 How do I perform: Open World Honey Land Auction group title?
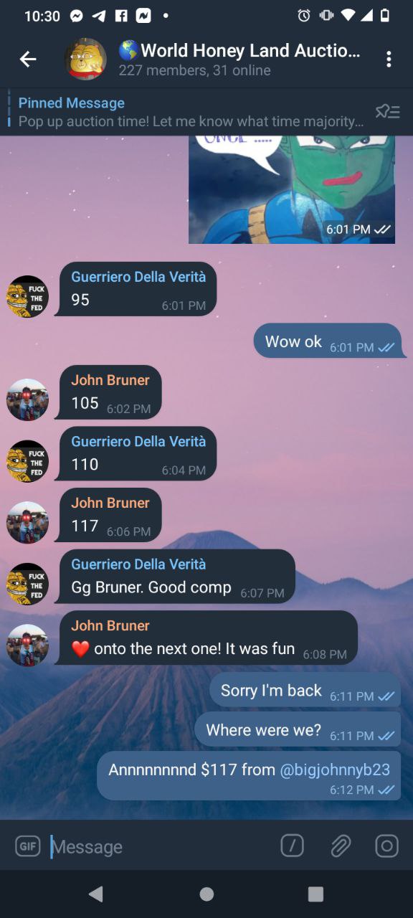(x=240, y=50)
